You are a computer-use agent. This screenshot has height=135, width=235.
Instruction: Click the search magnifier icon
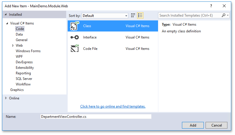224,15
